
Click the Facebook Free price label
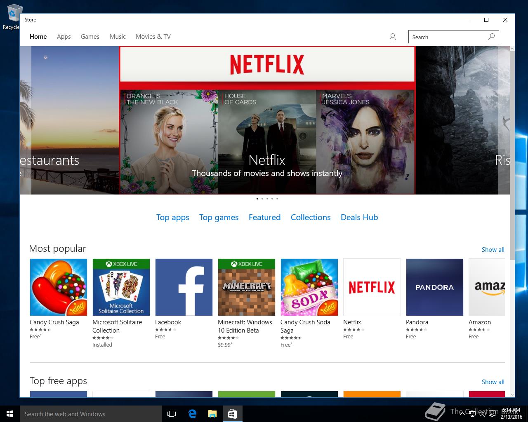pyautogui.click(x=160, y=337)
